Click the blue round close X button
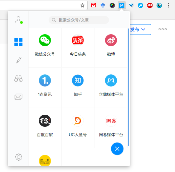Viewport: 175px width, 172px height. coord(117,149)
